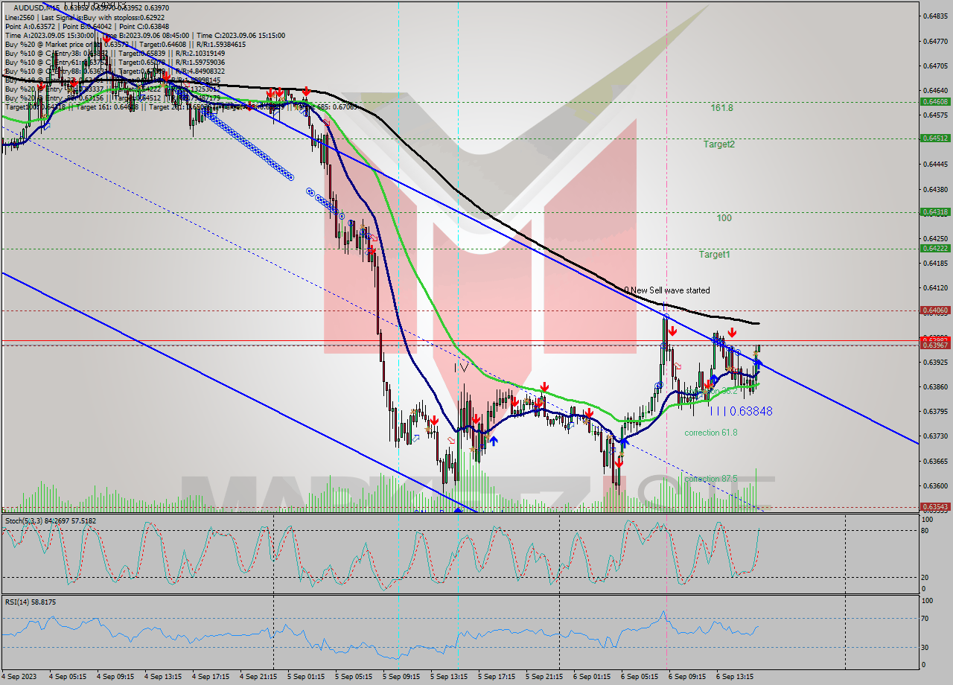953x685 pixels.
Task: Click the '5 Sep 09:15' time axis label
Action: click(x=401, y=677)
